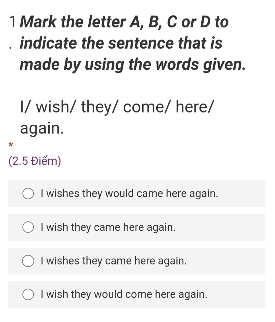Select radio button for "I wishes they would came here again."

pyautogui.click(x=28, y=194)
